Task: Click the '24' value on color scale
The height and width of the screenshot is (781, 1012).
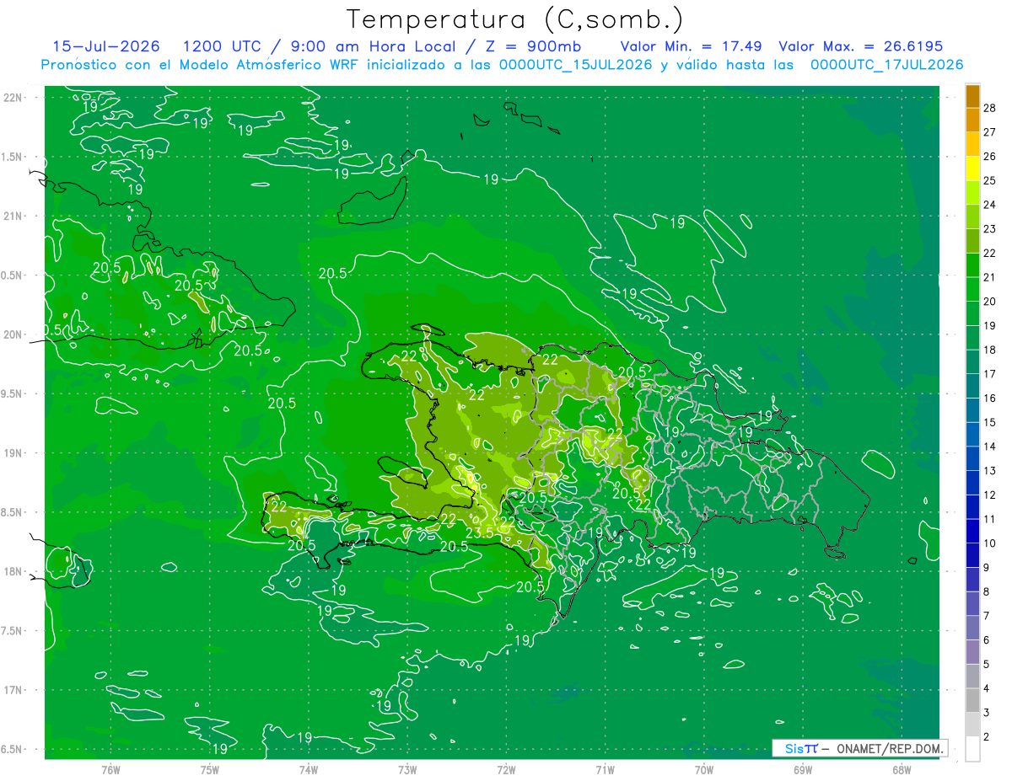Action: [x=990, y=205]
